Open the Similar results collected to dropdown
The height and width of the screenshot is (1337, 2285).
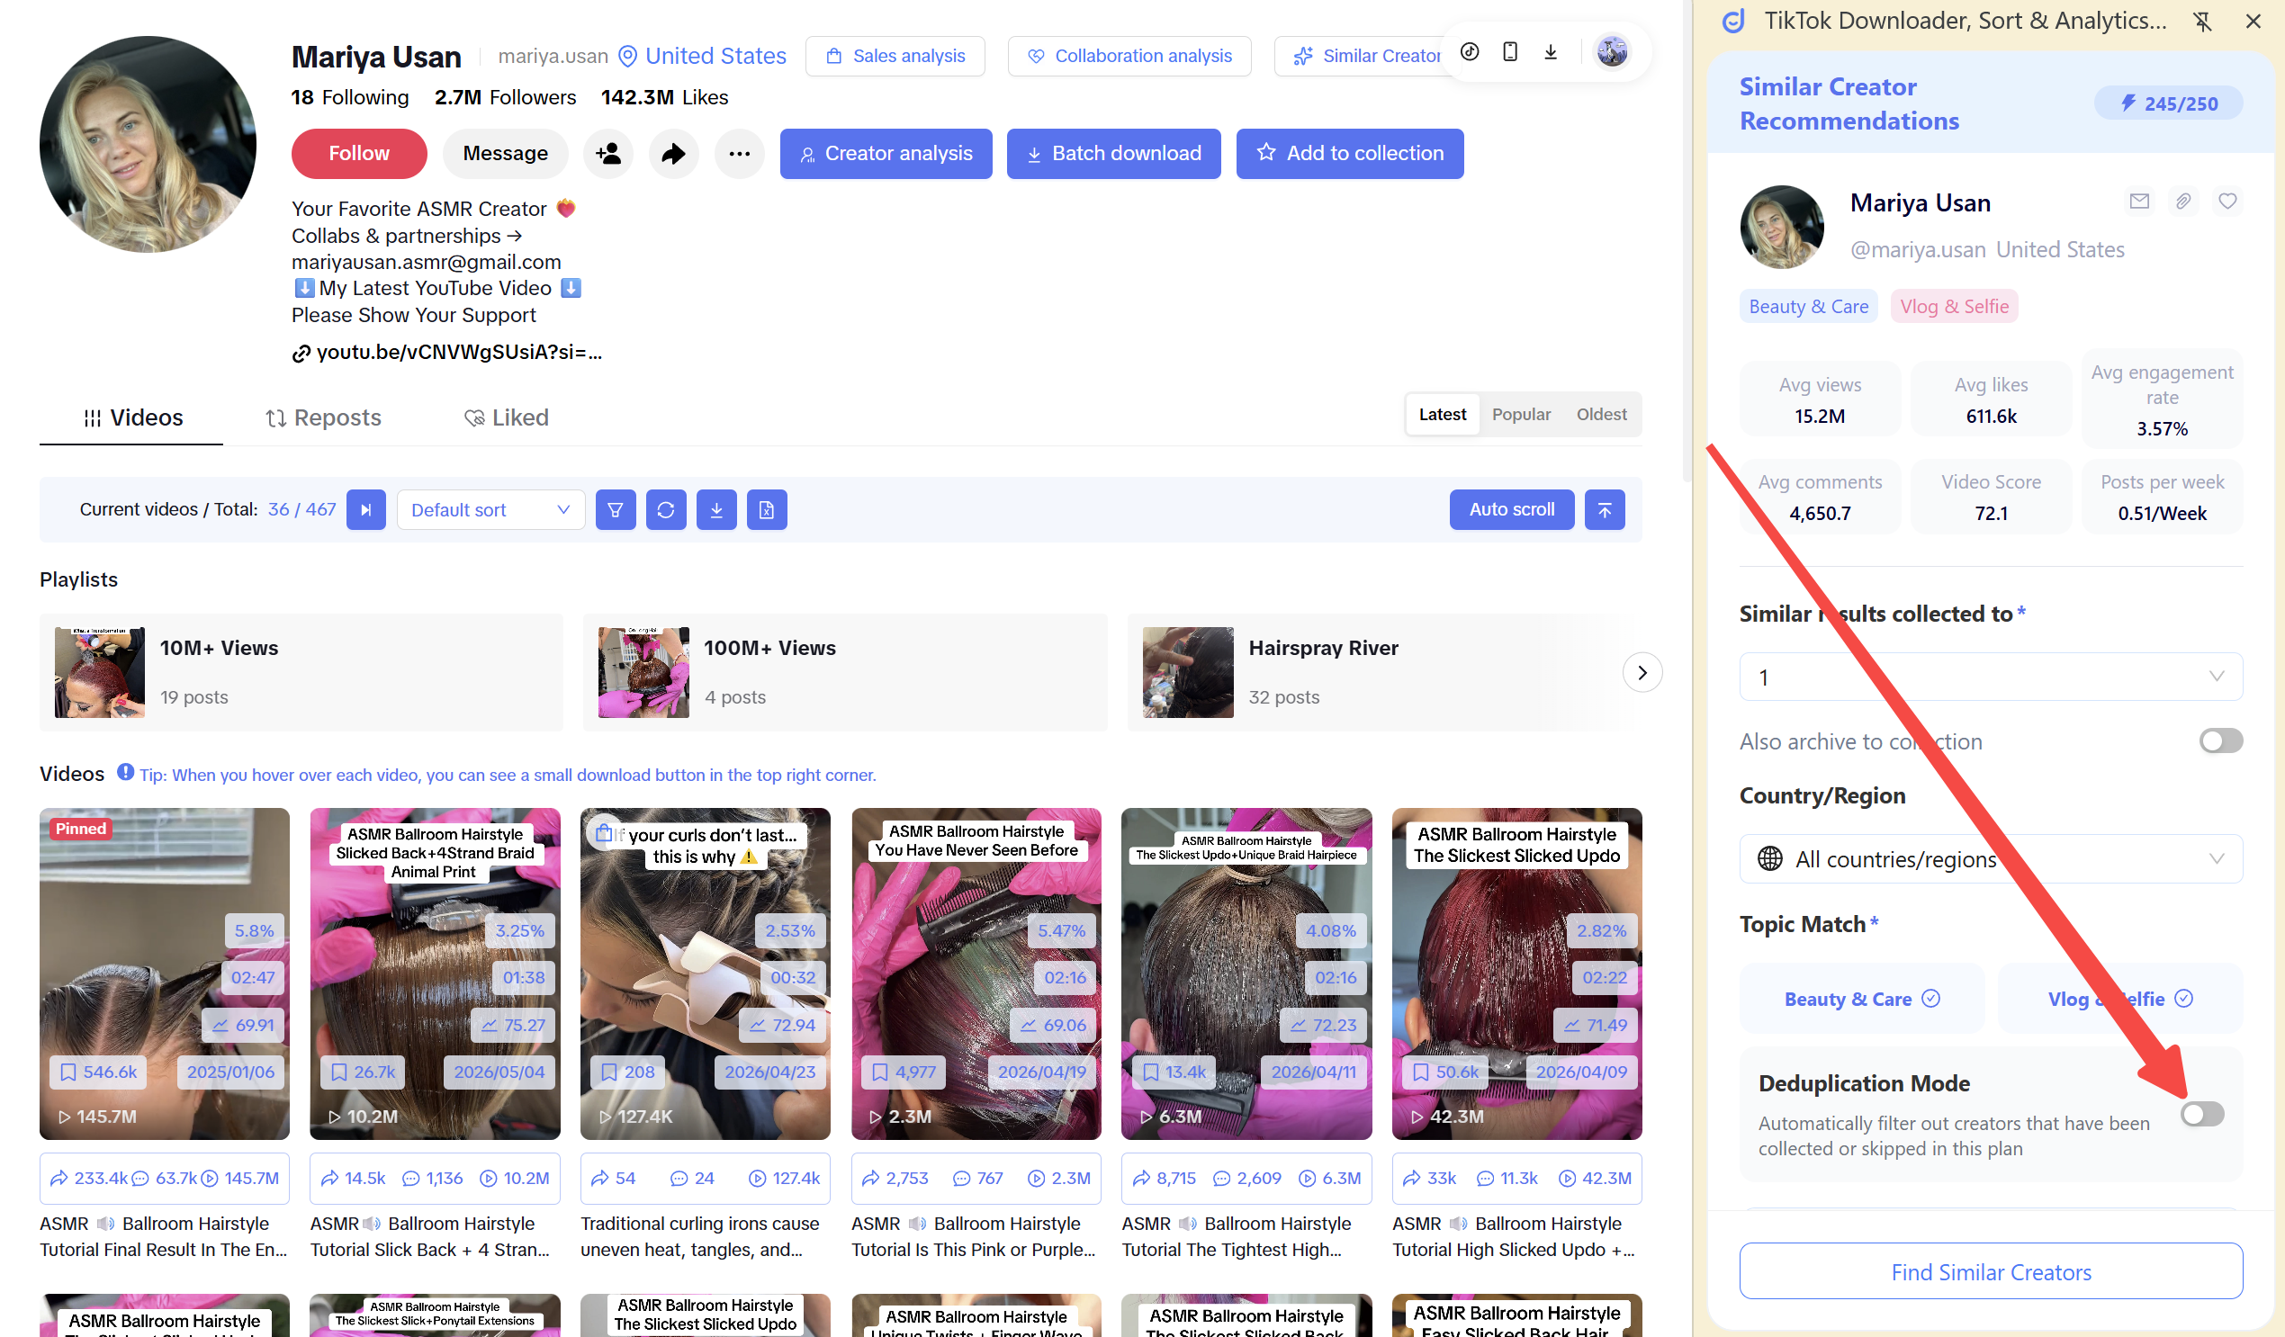tap(1992, 677)
